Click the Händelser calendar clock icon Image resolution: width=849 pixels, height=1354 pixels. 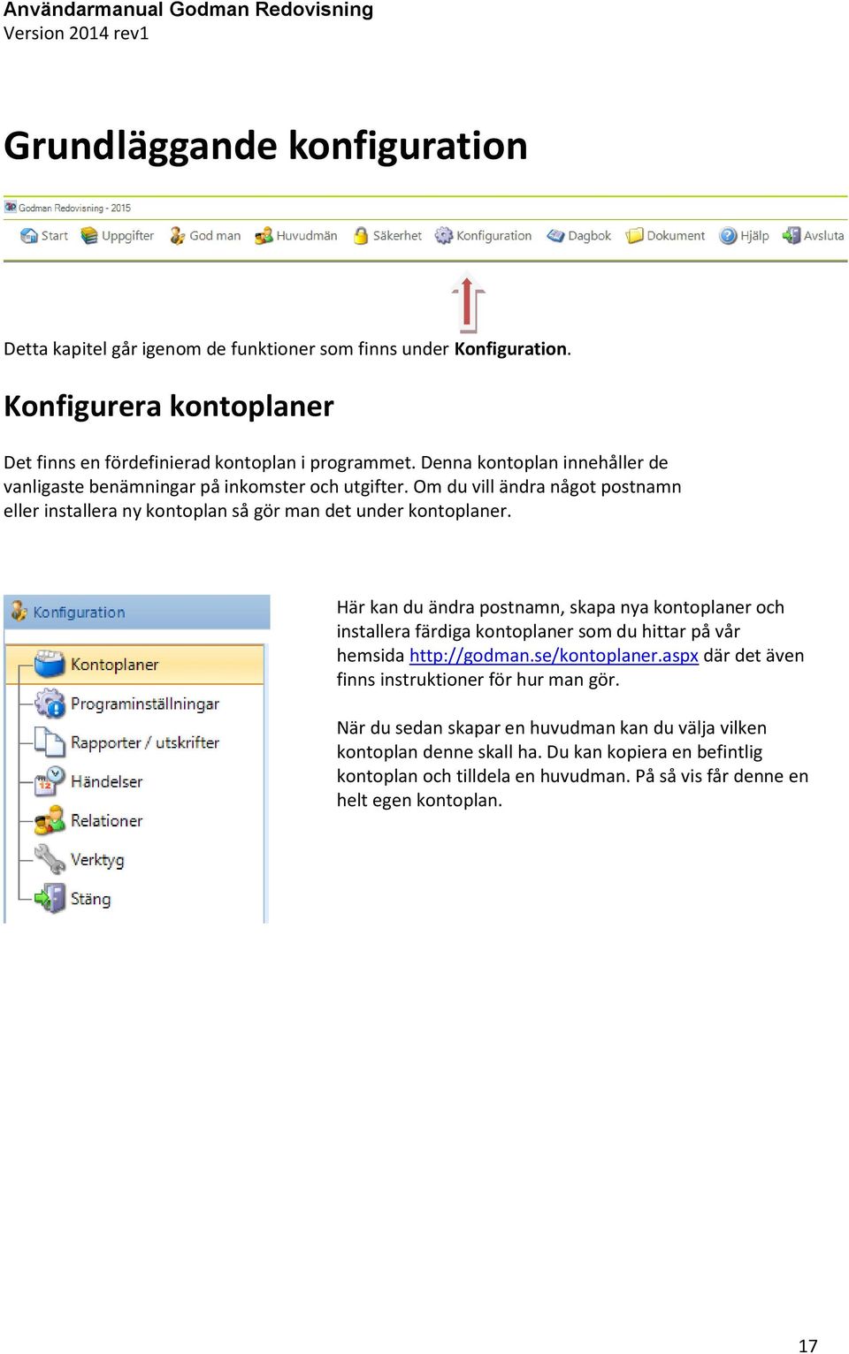50,781
